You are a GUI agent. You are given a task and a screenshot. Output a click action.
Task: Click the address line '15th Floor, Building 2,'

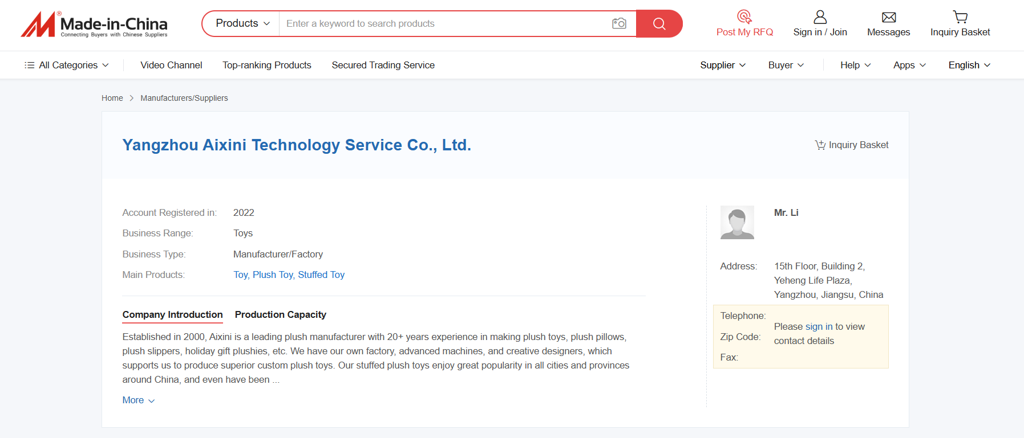click(820, 266)
